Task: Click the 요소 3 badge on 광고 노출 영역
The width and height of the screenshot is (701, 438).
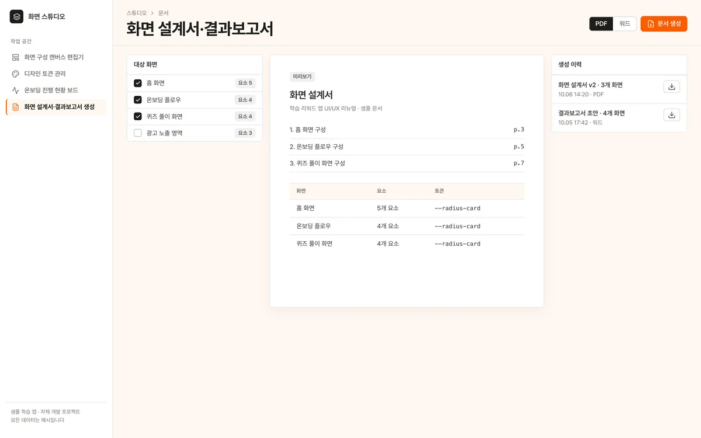Action: 245,133
